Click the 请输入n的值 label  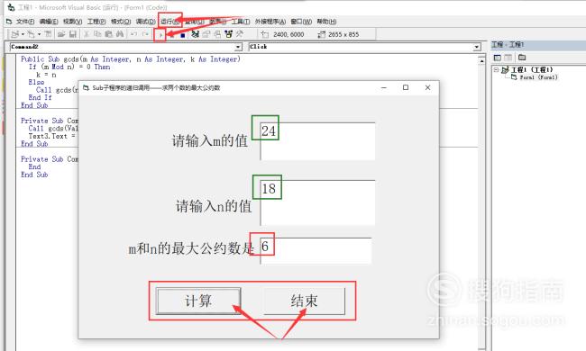[x=214, y=206]
